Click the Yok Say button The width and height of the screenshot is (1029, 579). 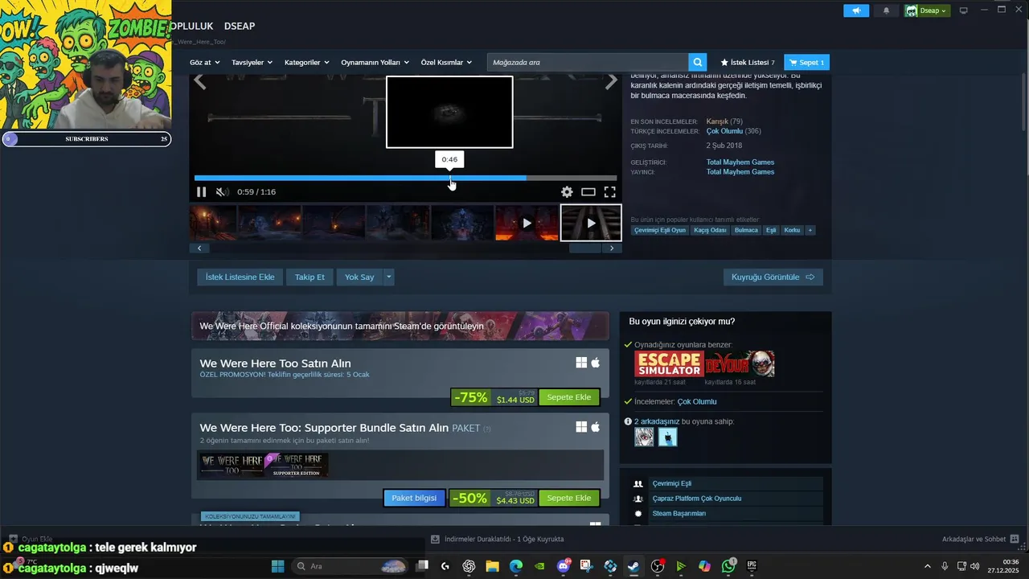(359, 277)
